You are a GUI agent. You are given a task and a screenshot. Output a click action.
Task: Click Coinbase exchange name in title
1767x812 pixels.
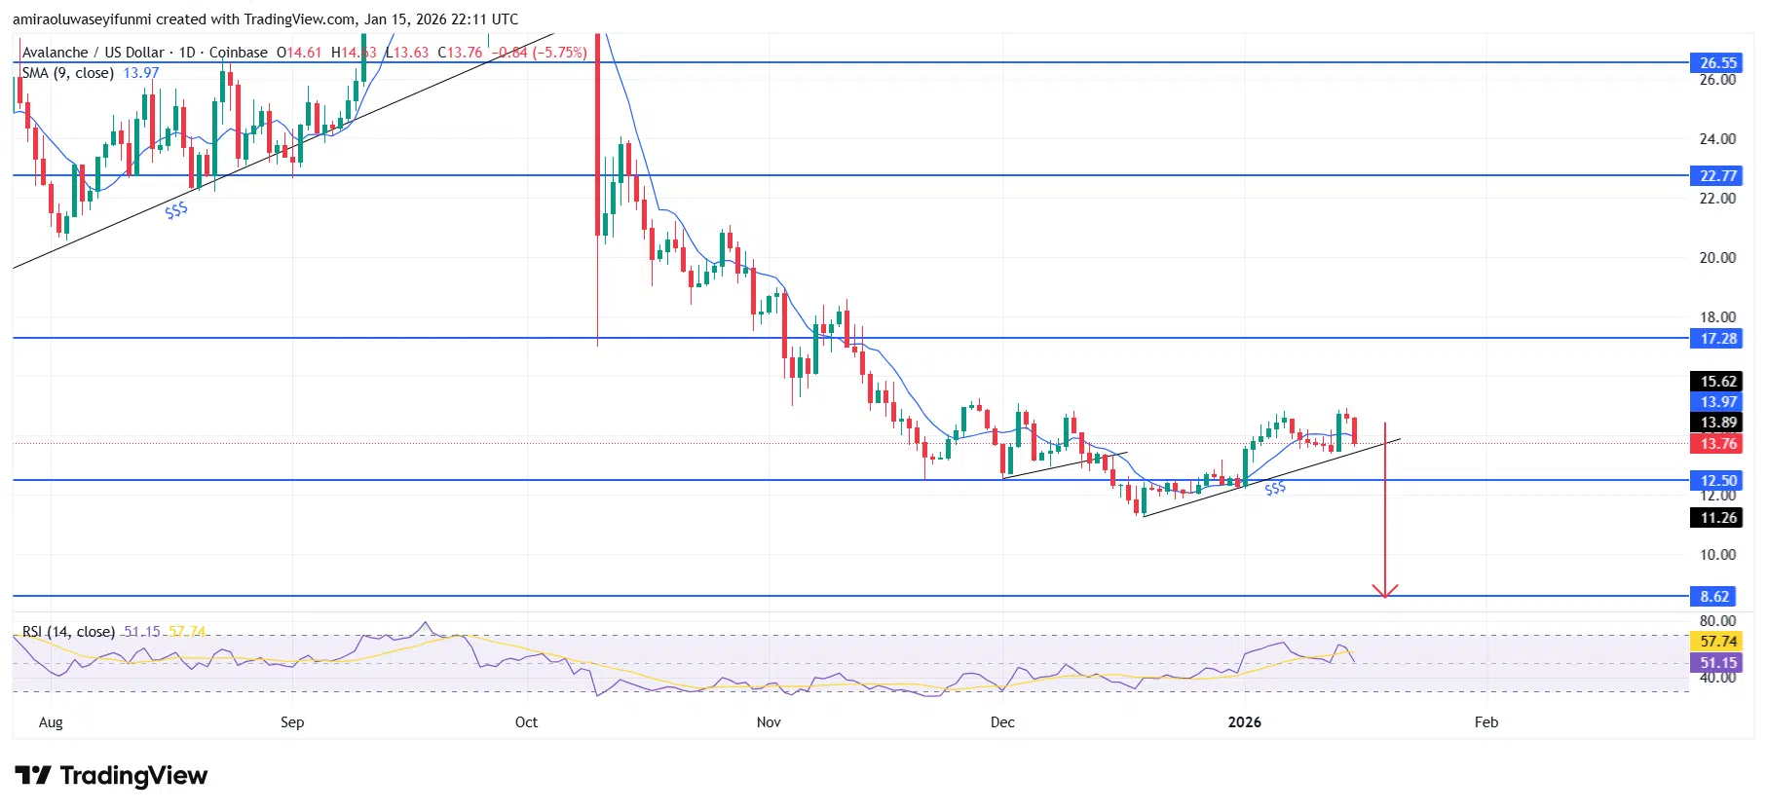238,53
